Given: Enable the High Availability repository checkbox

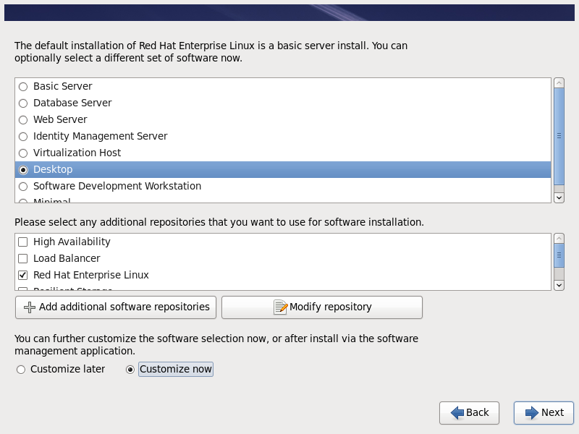Looking at the screenshot, I should (x=23, y=242).
